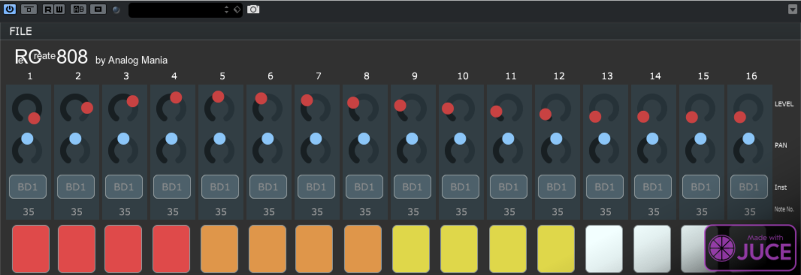Trigger the yellow pad under channel 11

point(508,248)
